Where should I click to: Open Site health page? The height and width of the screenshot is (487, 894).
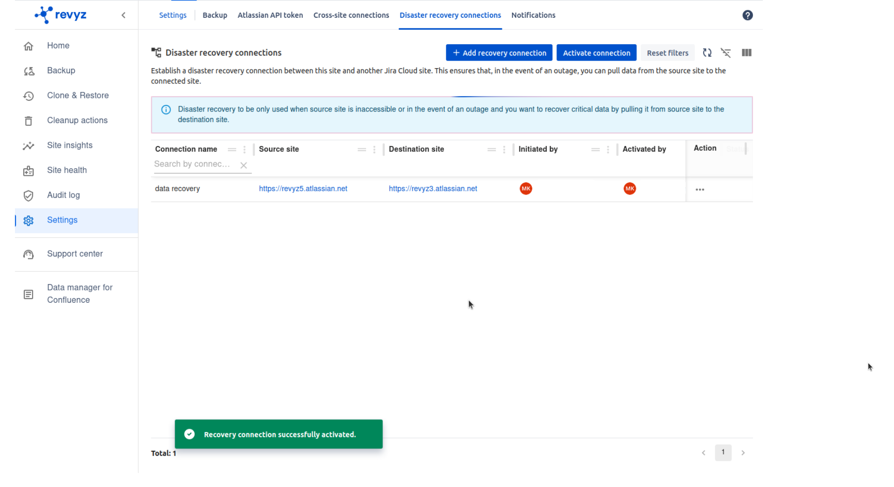click(67, 170)
